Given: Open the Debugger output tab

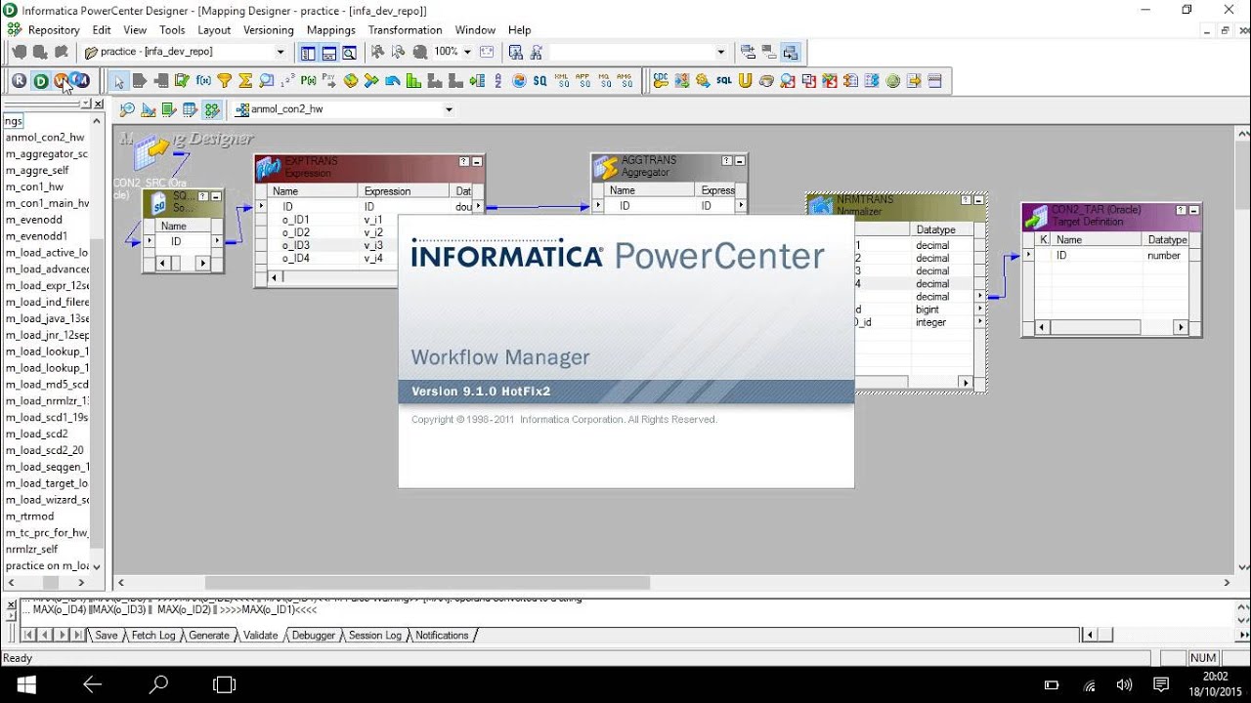Looking at the screenshot, I should pos(313,635).
